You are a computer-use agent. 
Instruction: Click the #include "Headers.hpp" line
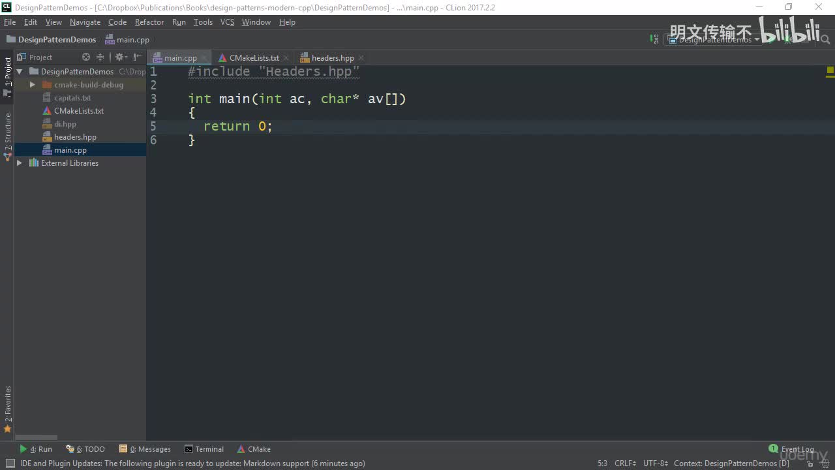tap(274, 72)
